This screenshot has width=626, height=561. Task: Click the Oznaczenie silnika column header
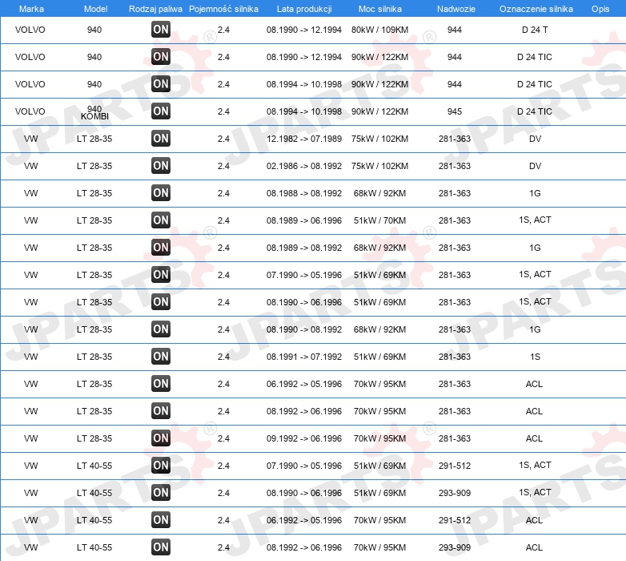[536, 9]
